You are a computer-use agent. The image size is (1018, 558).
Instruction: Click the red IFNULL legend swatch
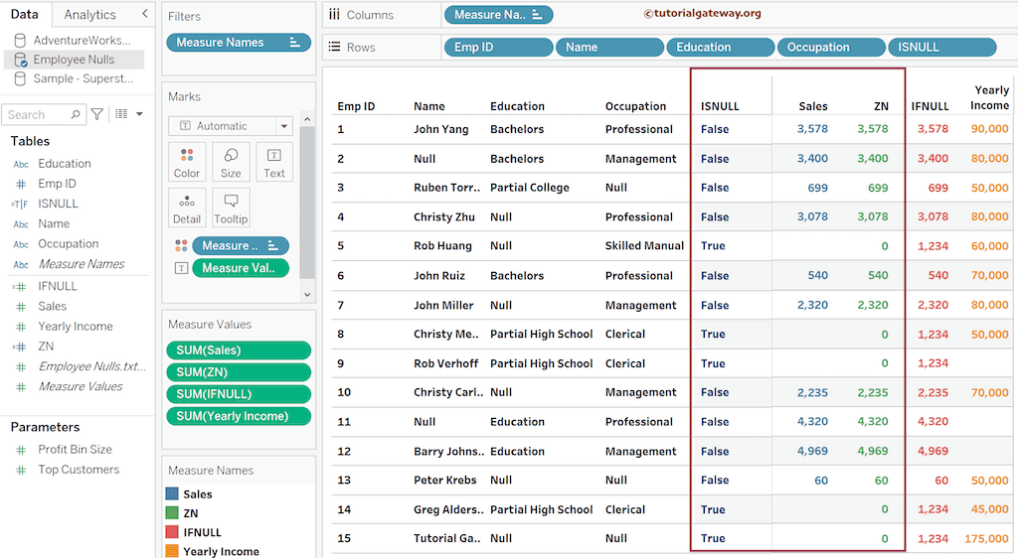coord(172,532)
